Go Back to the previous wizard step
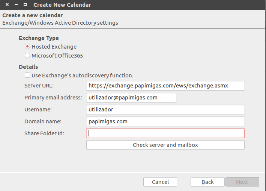266x191 pixels. pos(207,182)
